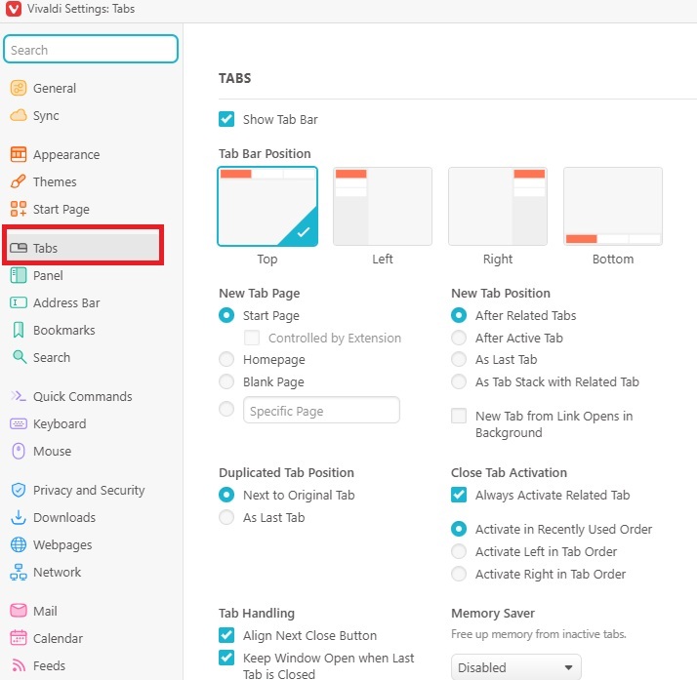Select As Tab Stack with Related Tab
697x680 pixels.
(459, 382)
